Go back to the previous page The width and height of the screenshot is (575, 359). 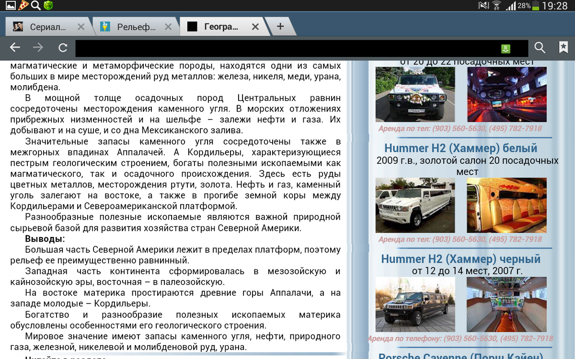point(15,47)
